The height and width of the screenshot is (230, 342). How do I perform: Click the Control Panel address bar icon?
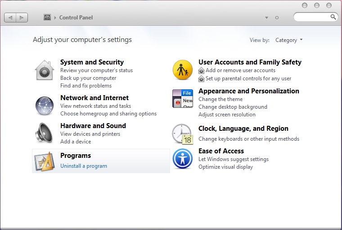coord(47,17)
